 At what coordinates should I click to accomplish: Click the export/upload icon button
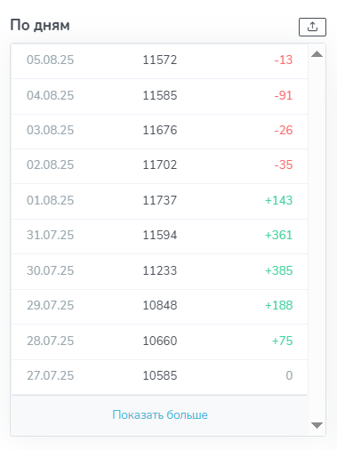312,27
